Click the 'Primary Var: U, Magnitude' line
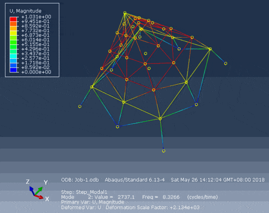The image size is (269, 213). pos(93,202)
